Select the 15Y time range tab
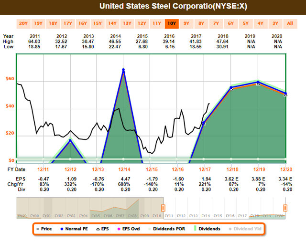The image size is (306, 242). pos(98,23)
